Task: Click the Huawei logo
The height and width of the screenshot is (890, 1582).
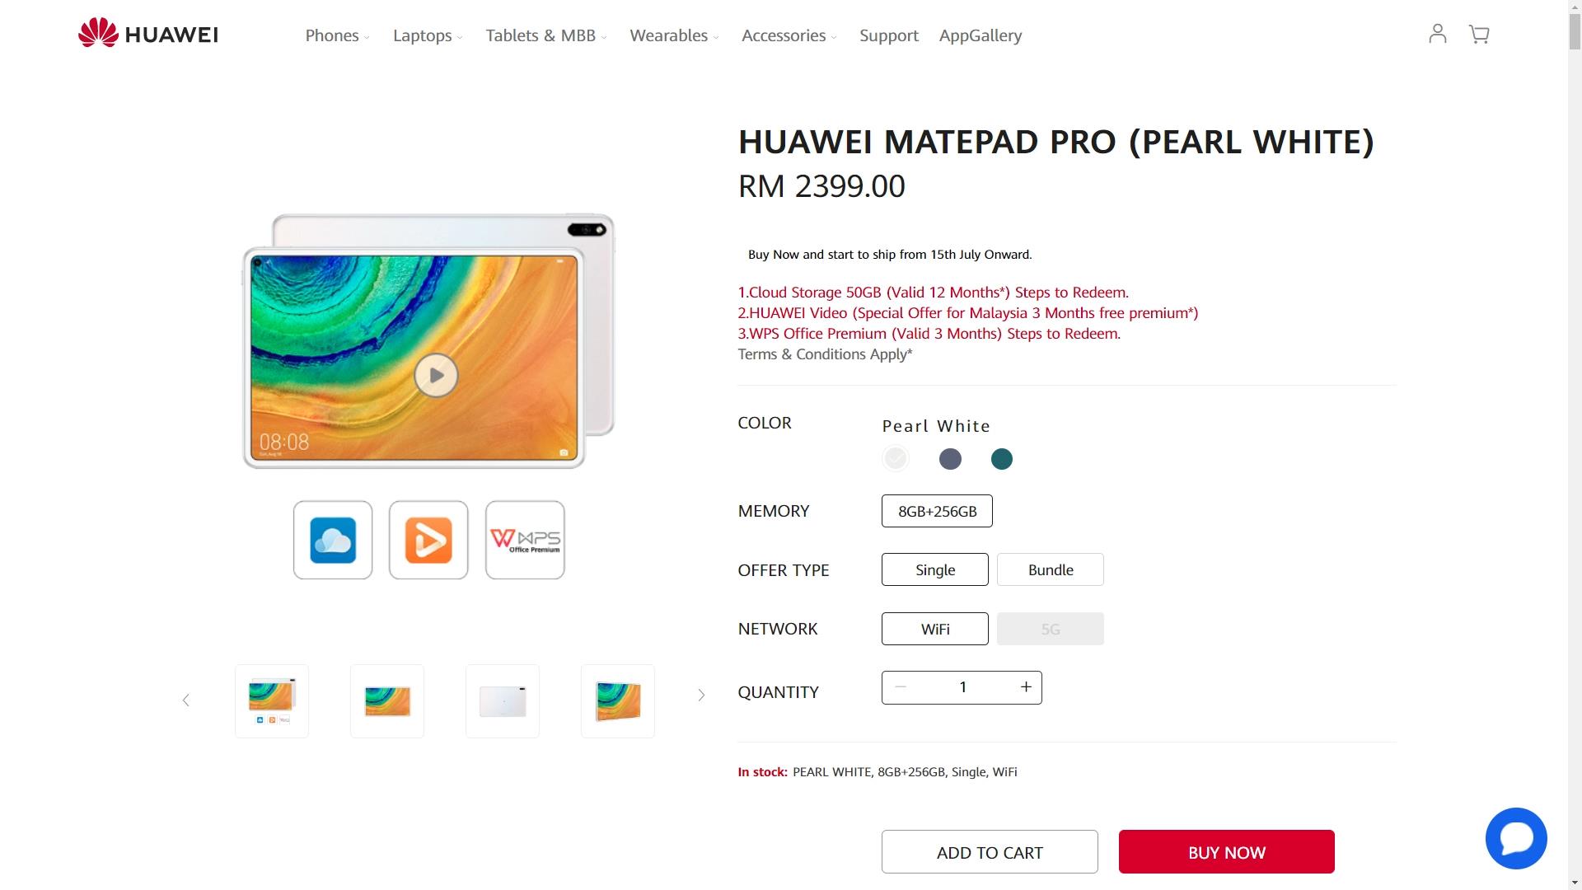Action: (x=148, y=34)
